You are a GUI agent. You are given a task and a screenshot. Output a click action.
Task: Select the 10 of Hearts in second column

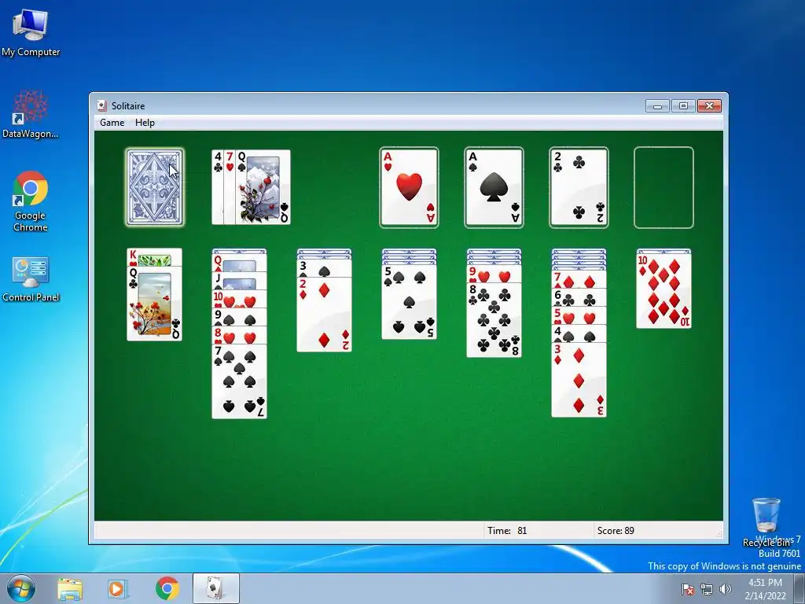pos(239,300)
